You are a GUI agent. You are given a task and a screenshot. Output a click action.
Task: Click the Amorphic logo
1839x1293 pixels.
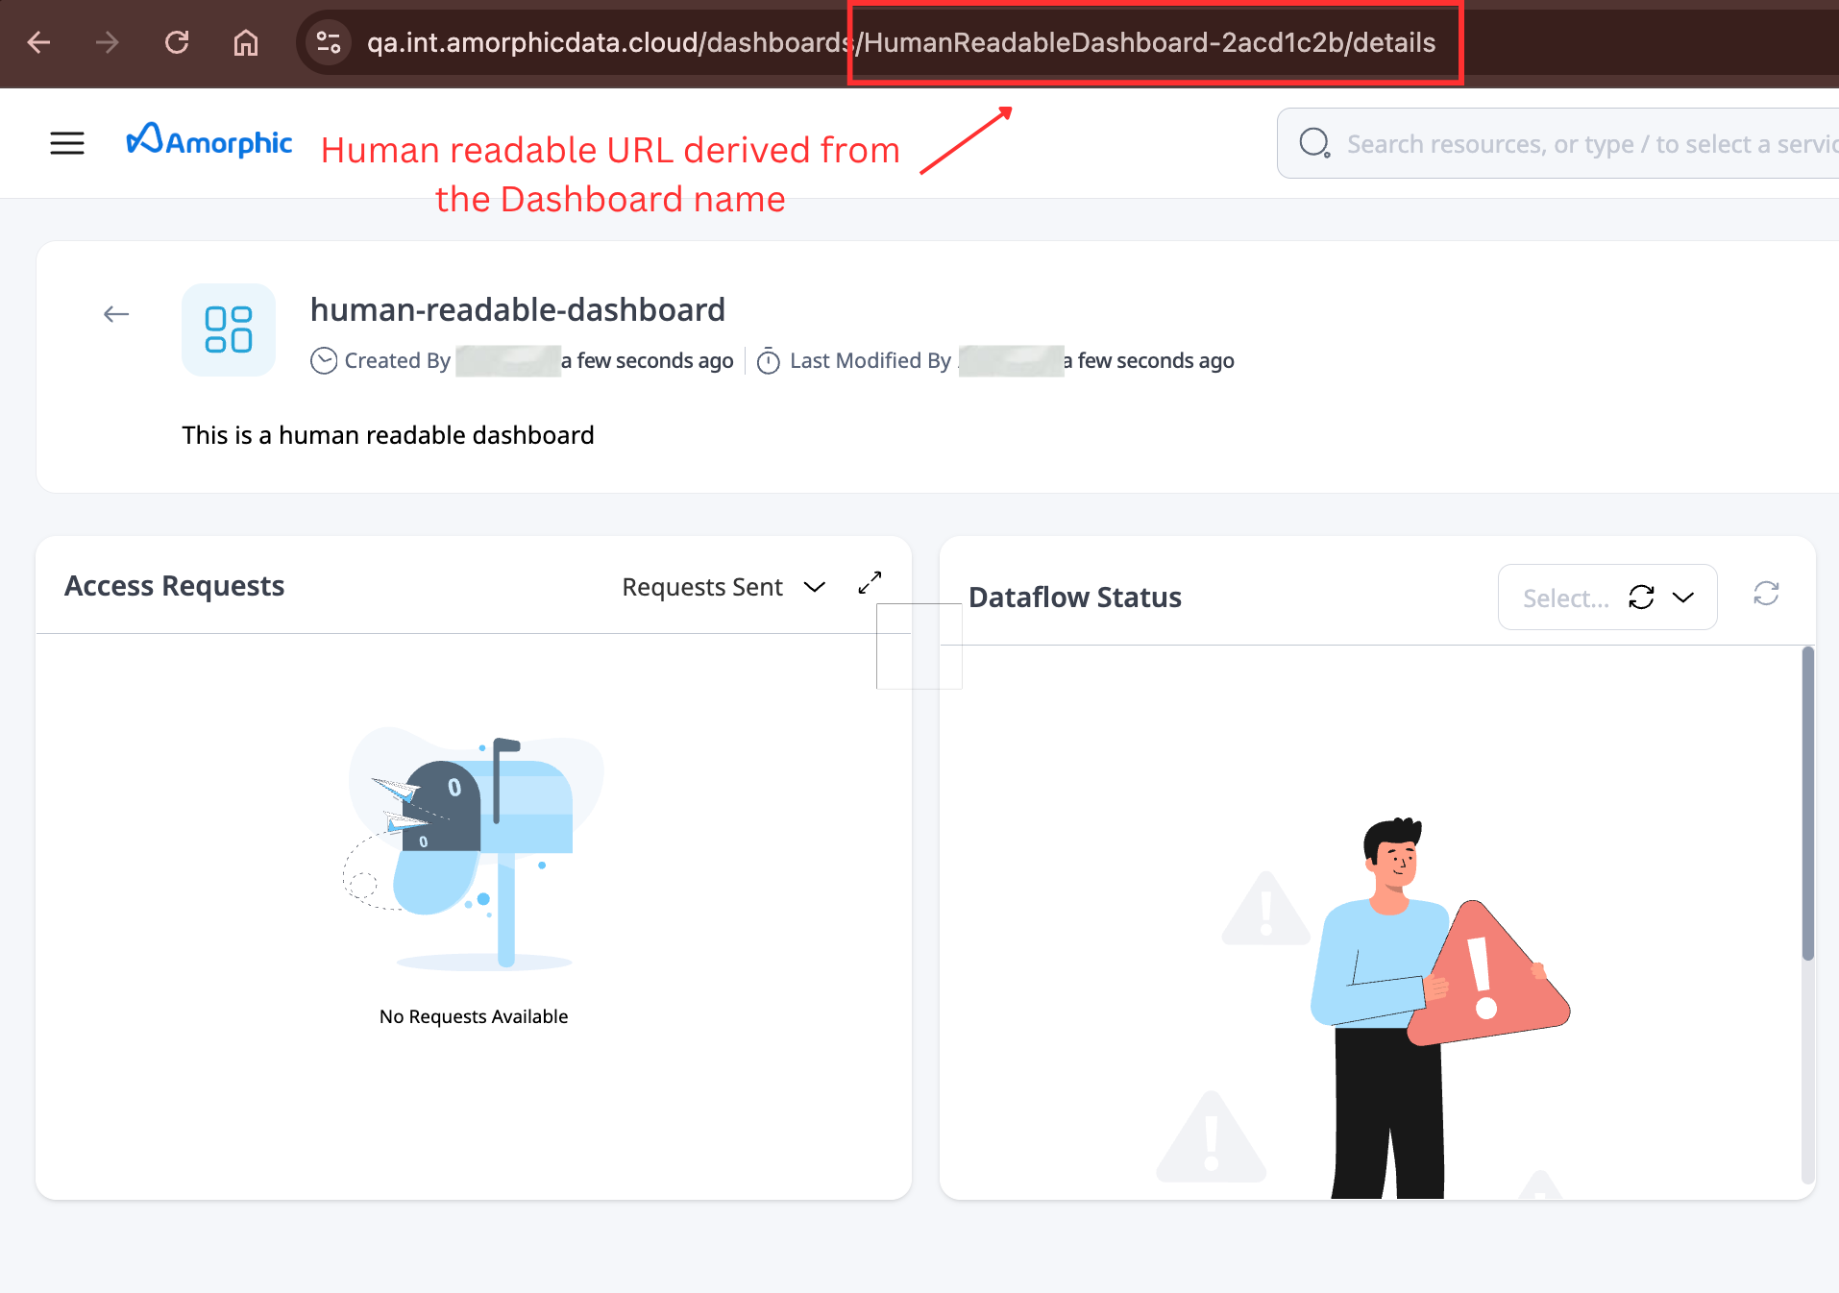coord(209,141)
